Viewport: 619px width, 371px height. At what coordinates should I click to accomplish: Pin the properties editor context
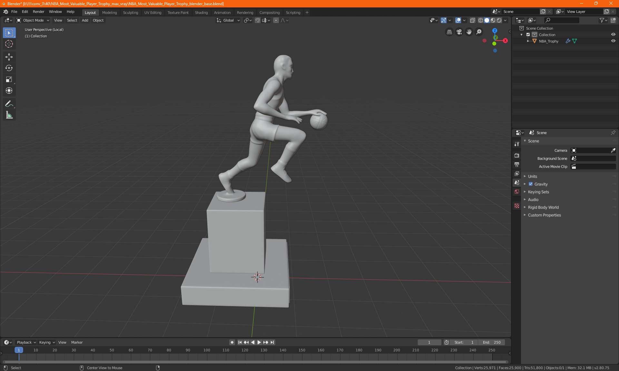tap(613, 133)
